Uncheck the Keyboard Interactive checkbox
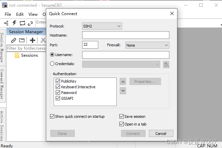Image resolution: width=222 pixels, height=148 pixels. click(58, 87)
